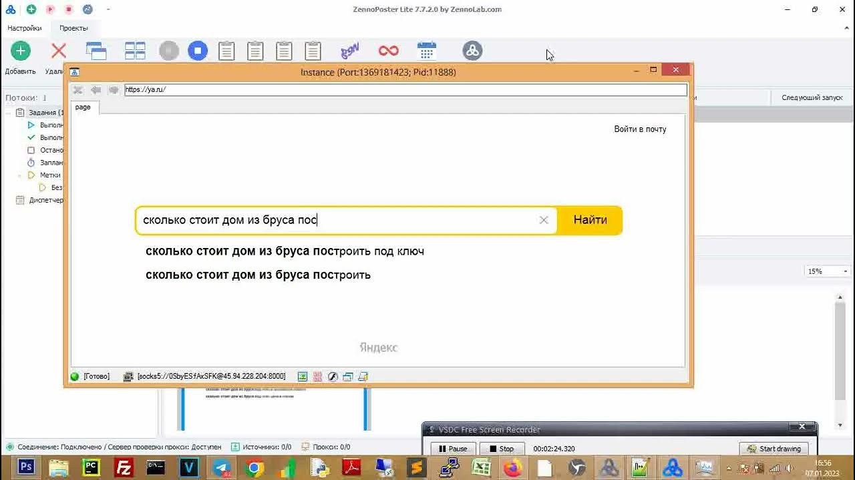
Task: Click the blue round quick-access icon in title bar
Action: point(88,9)
